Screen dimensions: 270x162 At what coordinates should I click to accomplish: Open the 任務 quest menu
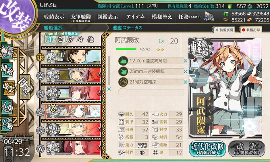tap(189, 17)
